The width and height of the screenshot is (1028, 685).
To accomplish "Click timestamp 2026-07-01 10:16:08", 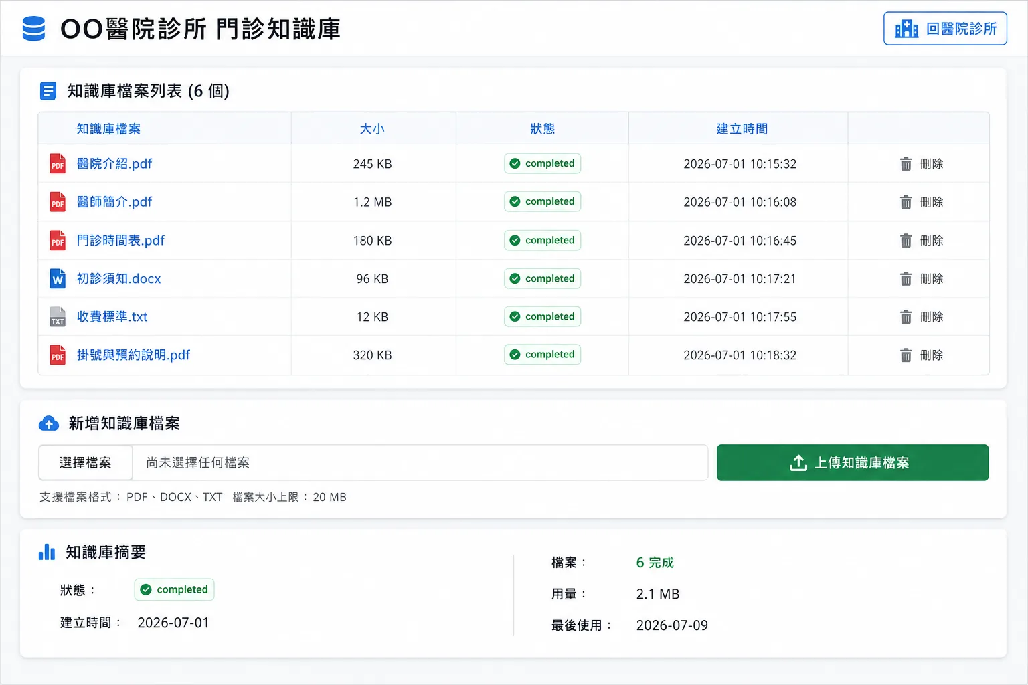I will (740, 202).
